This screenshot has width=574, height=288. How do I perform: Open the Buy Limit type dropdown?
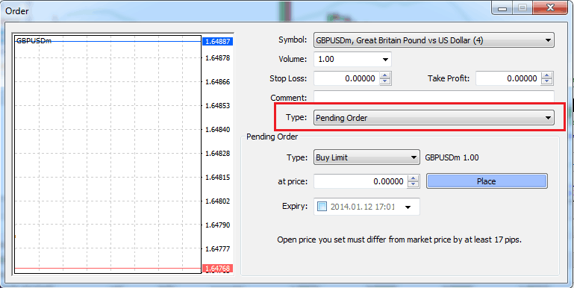point(366,157)
